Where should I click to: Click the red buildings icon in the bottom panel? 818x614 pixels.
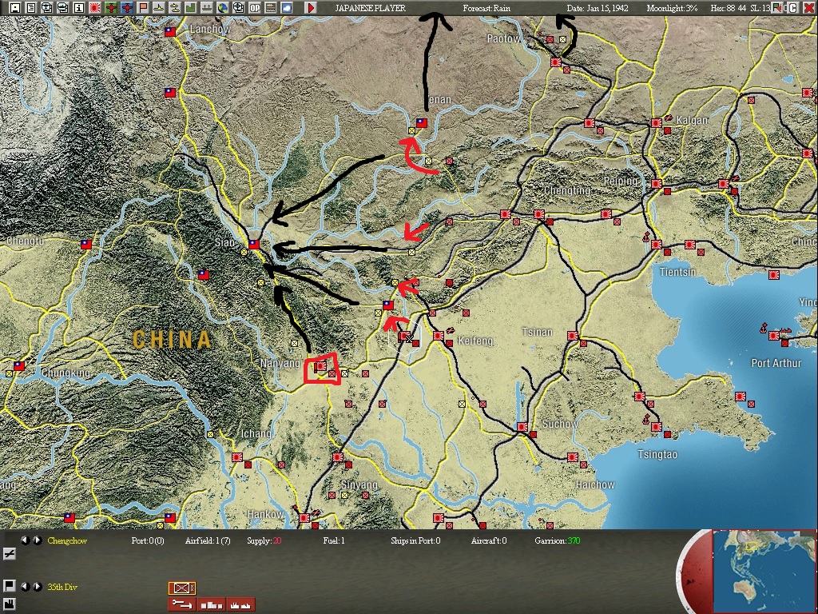pos(211,604)
